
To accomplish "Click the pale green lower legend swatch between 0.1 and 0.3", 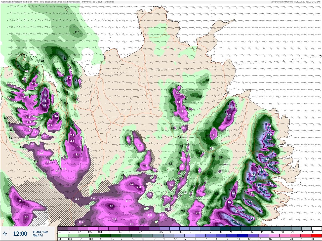I will coord(63,236).
